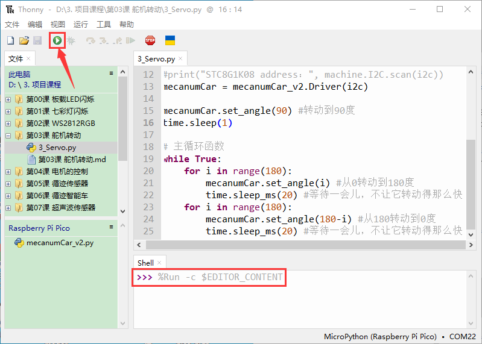Close the 文件 panel tab

click(x=28, y=58)
